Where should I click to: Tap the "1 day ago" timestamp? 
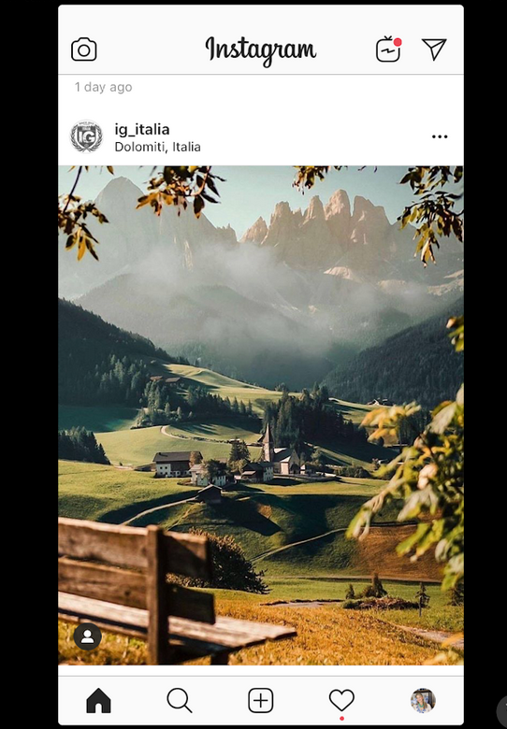(103, 87)
